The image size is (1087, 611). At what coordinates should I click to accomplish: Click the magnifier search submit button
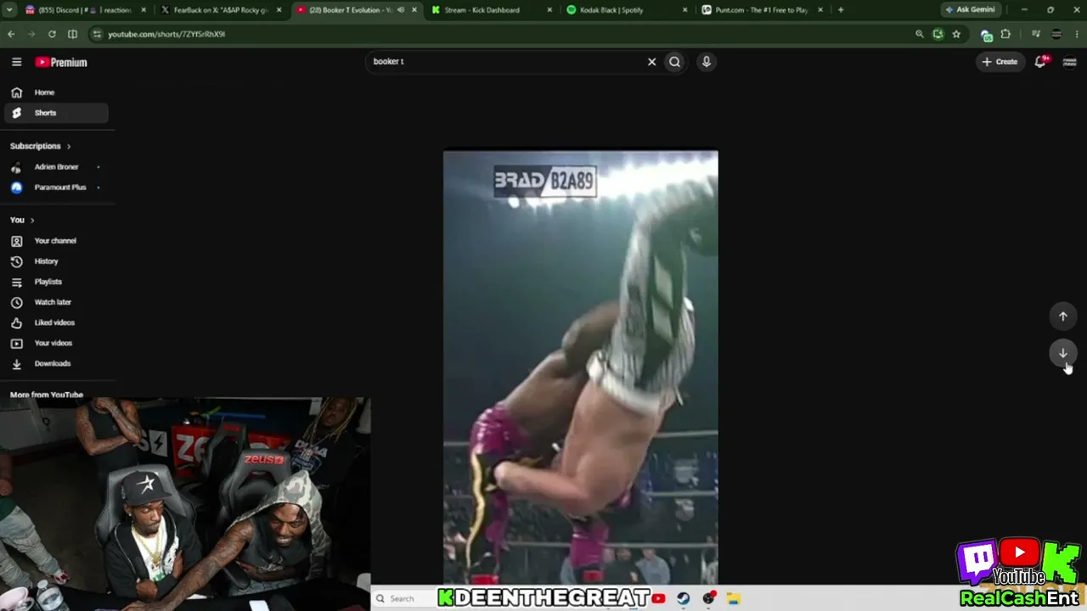coord(674,62)
